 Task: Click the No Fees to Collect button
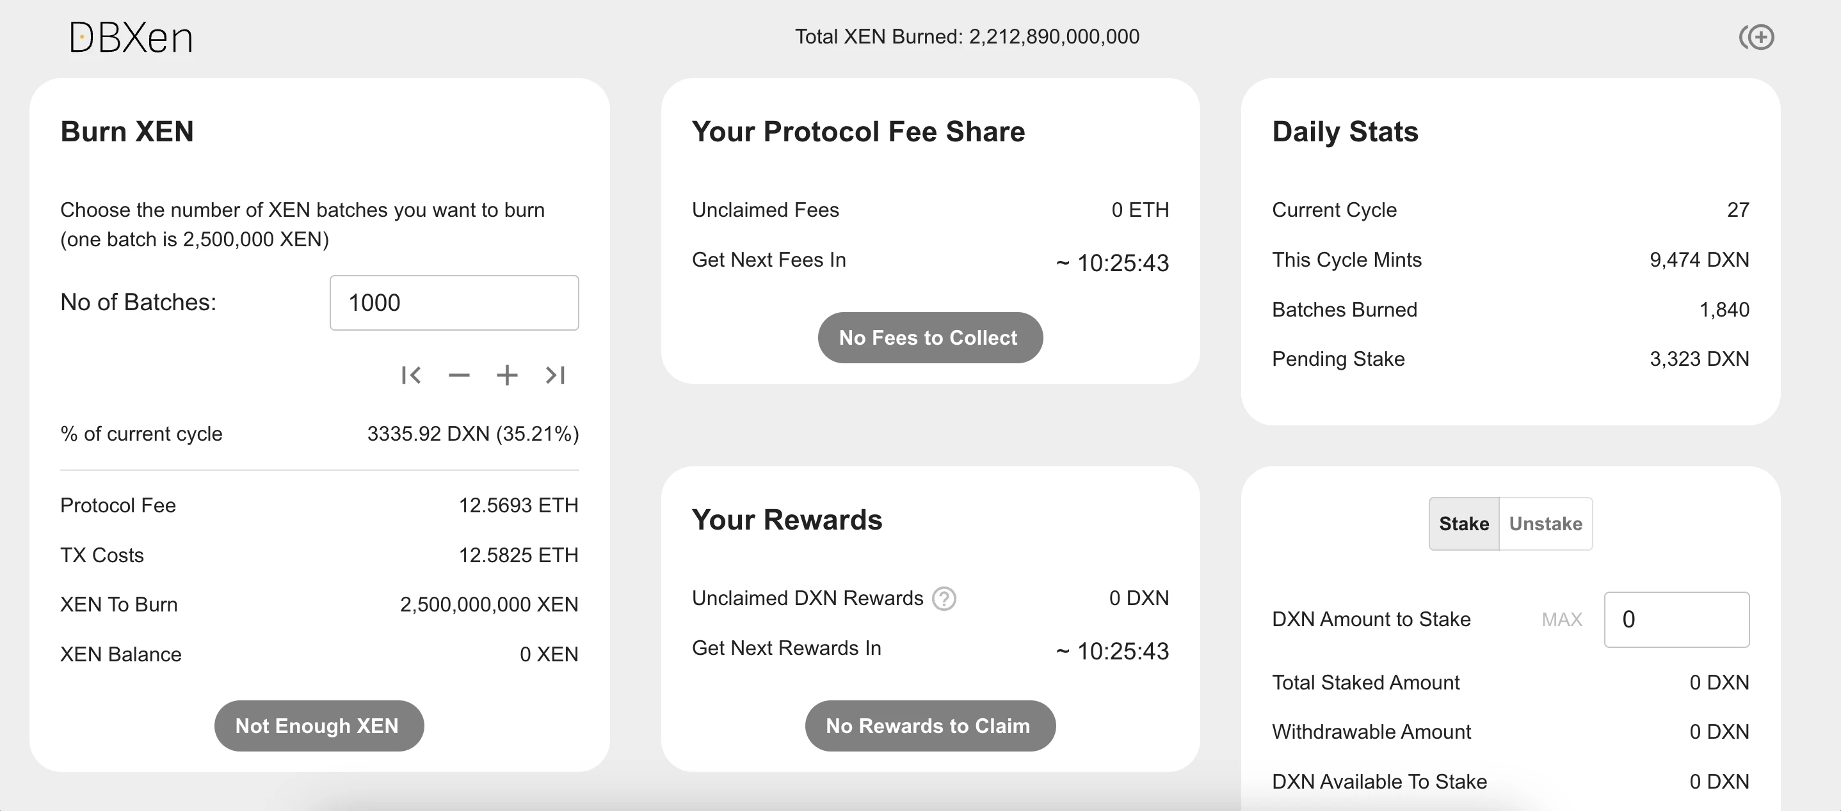pyautogui.click(x=928, y=338)
